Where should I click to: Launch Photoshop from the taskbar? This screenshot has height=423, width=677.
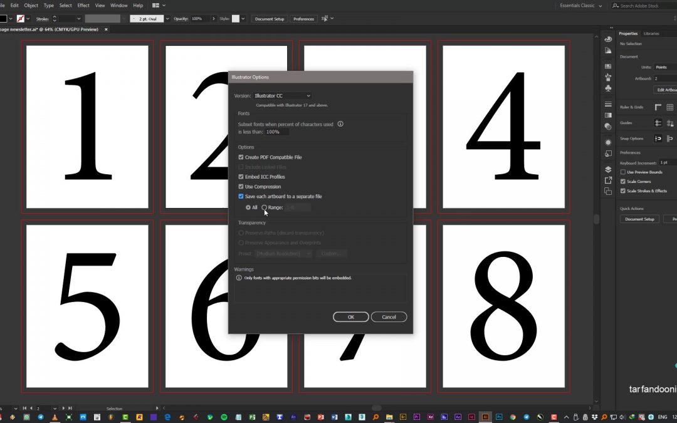(499, 417)
